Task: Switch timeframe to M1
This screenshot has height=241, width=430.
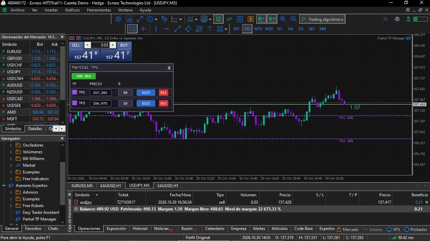Action: [x=236, y=29]
